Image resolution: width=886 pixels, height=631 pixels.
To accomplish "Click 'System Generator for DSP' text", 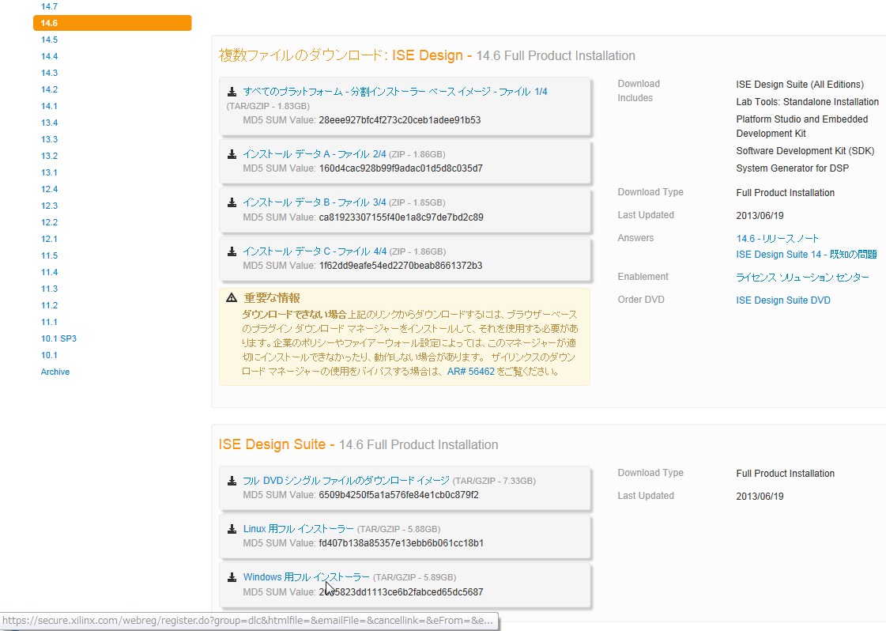I will pyautogui.click(x=792, y=168).
